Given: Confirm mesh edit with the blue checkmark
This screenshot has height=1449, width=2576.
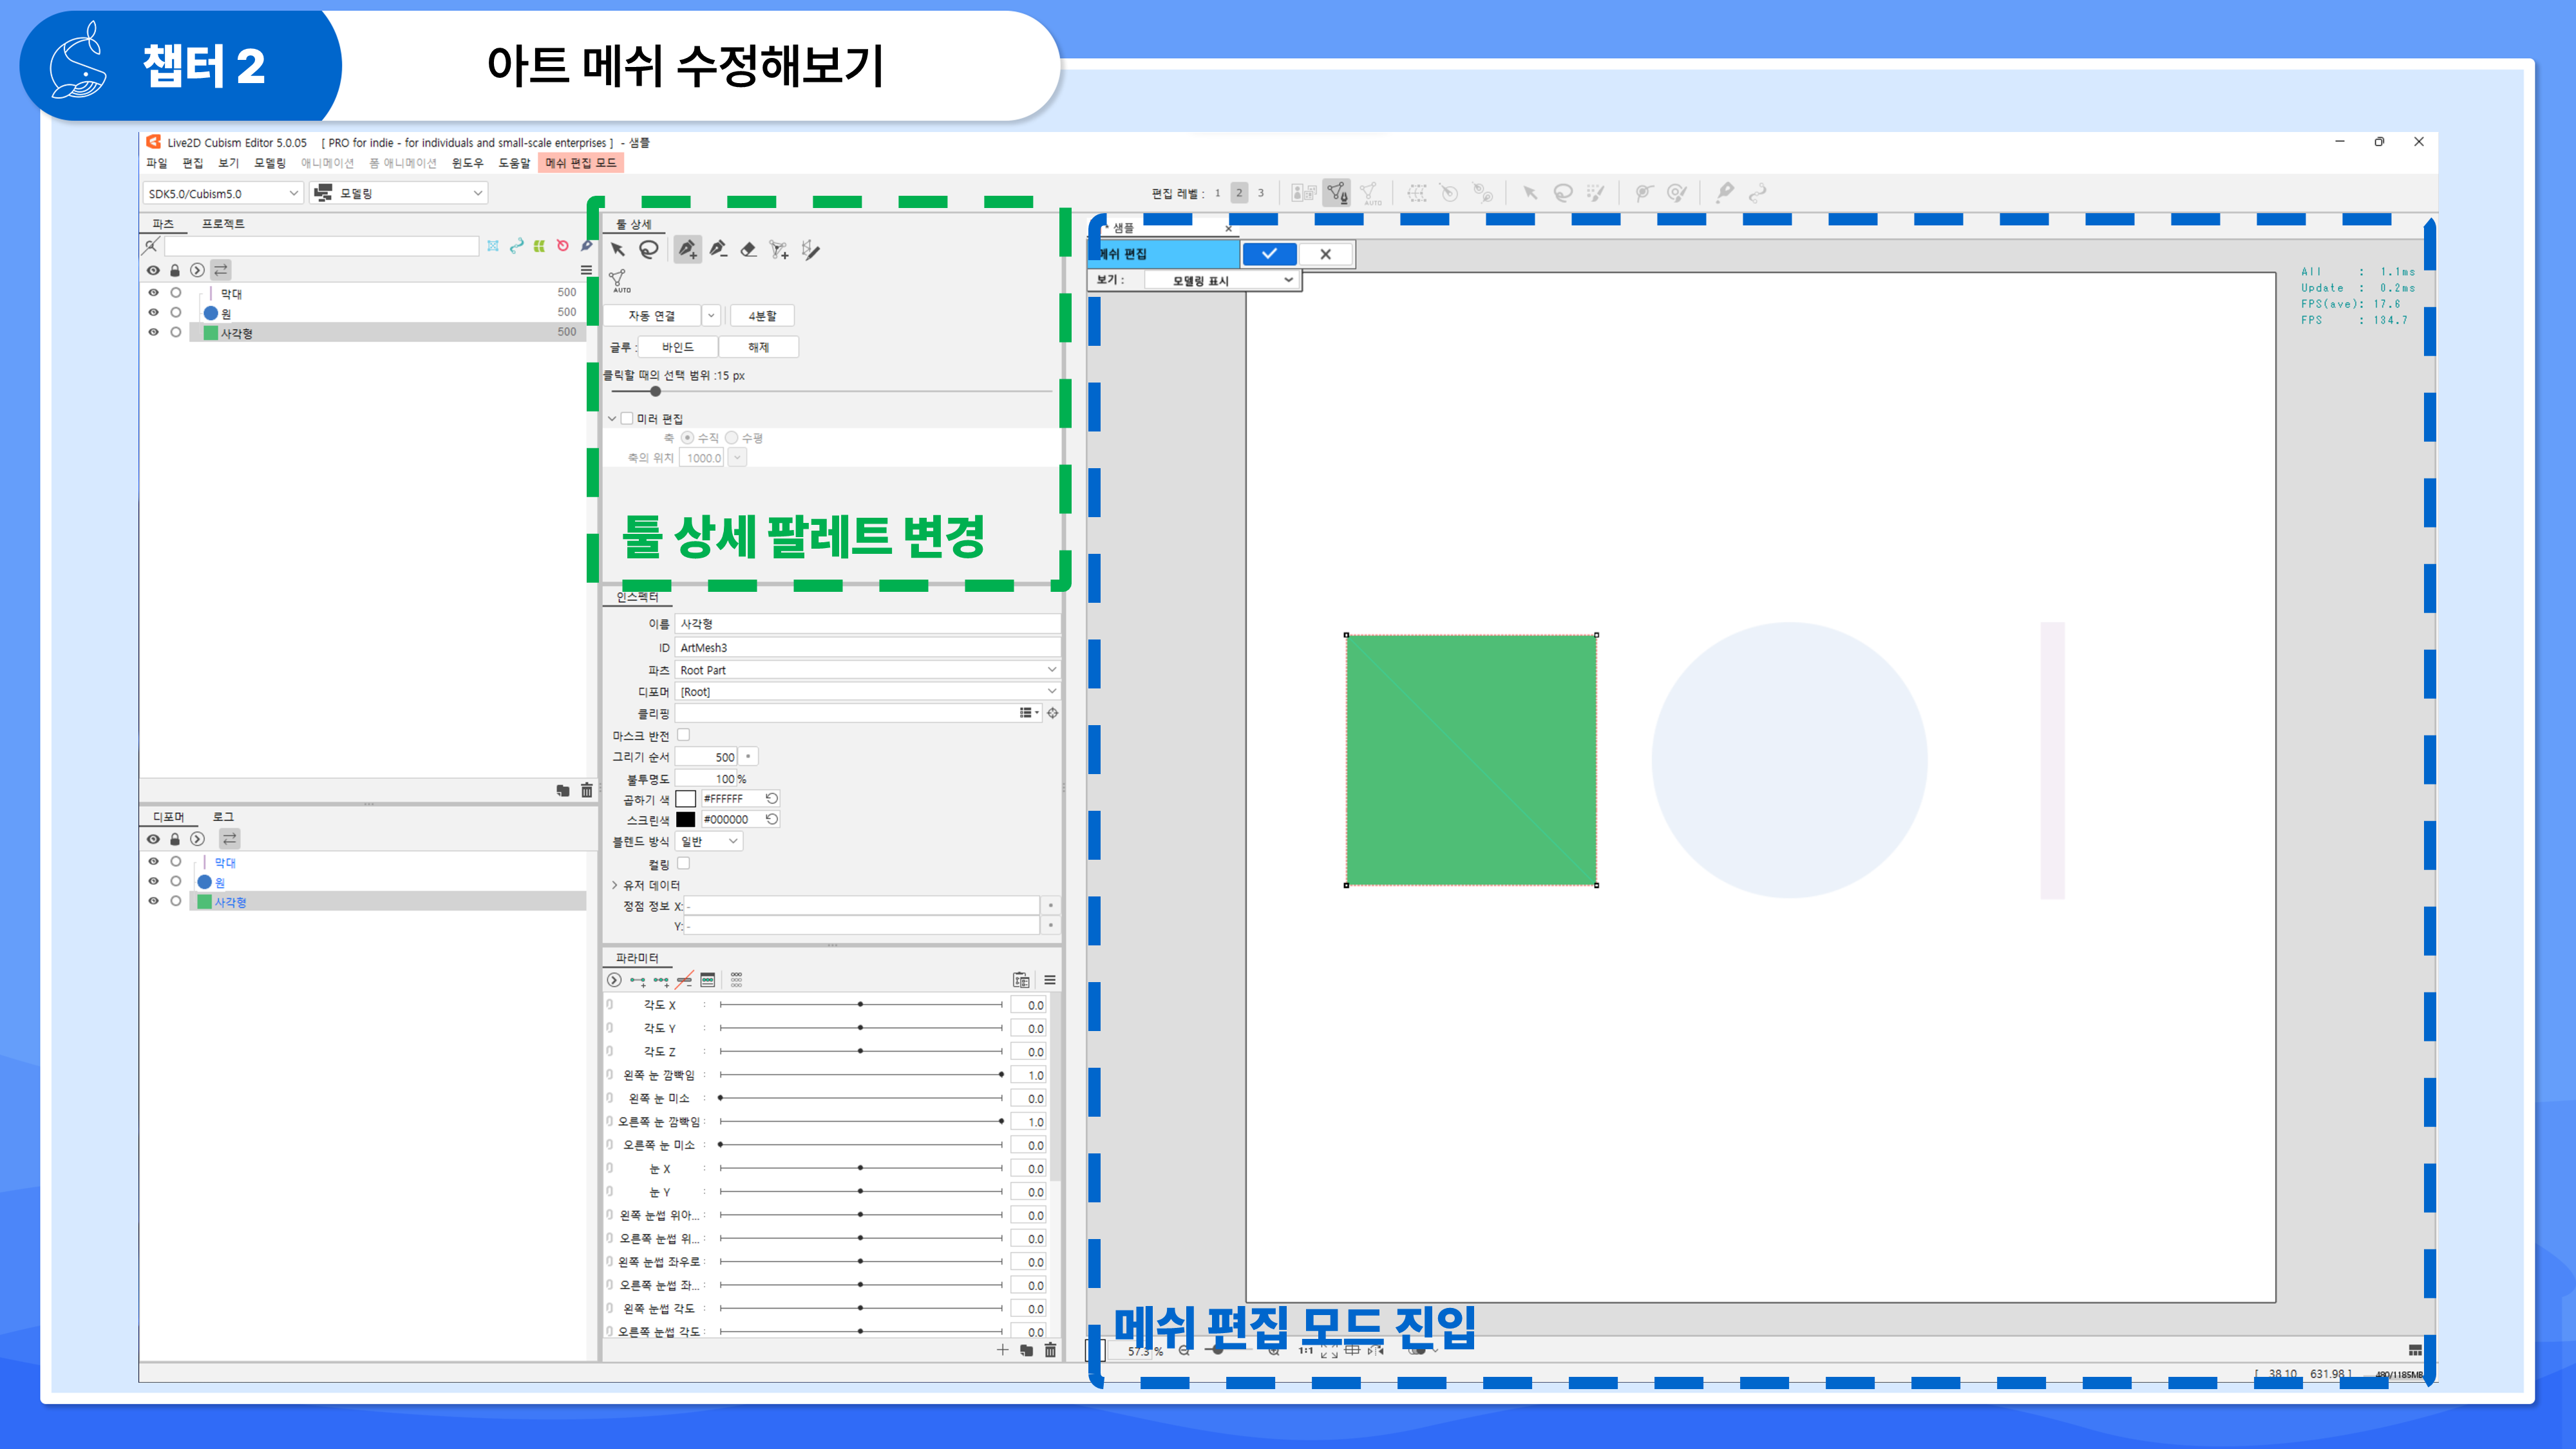Looking at the screenshot, I should click(1269, 254).
